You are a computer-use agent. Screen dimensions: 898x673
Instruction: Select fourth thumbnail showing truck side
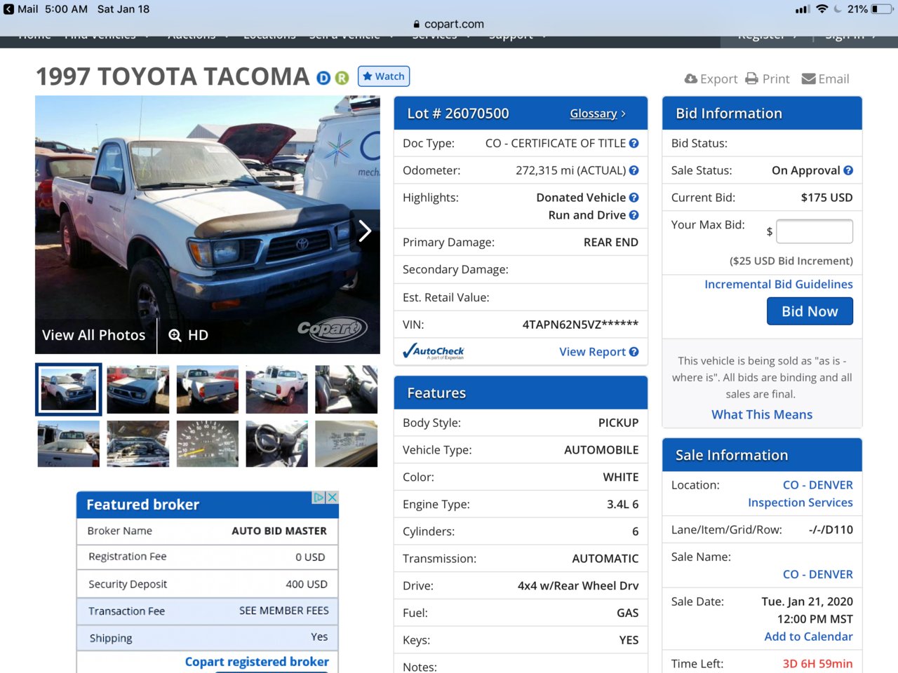[x=277, y=389]
